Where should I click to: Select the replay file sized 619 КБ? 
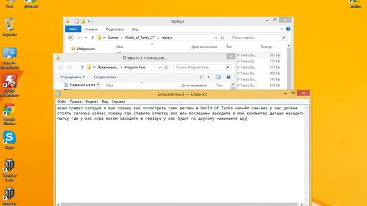pyautogui.click(x=259, y=85)
